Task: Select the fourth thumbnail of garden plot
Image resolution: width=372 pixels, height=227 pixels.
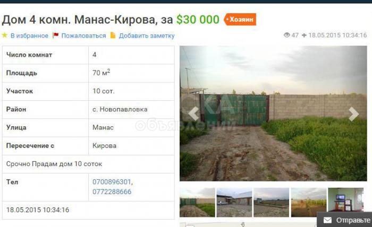Action: 309,203
